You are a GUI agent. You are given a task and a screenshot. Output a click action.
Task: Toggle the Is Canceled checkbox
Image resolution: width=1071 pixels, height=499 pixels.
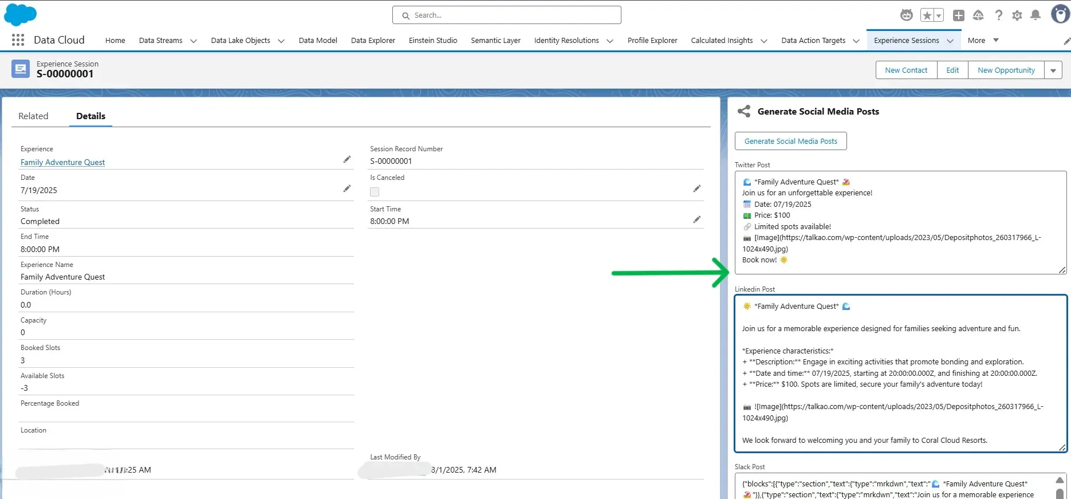point(375,192)
